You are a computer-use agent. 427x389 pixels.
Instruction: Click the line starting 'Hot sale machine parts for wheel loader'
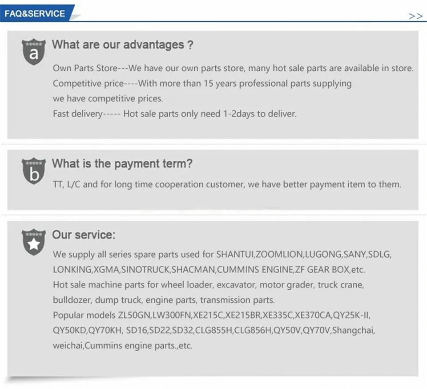coord(209,285)
